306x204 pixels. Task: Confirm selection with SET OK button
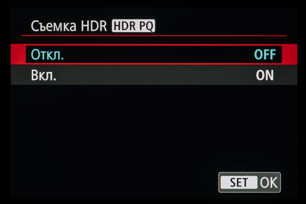pos(250,182)
